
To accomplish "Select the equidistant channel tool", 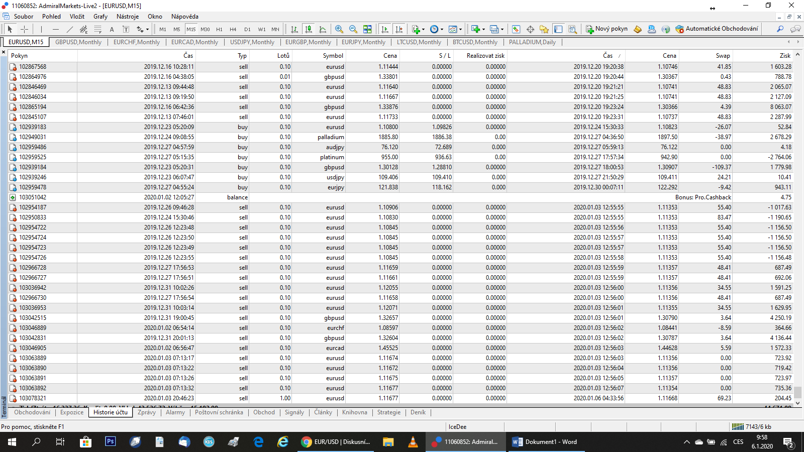I will (x=83, y=29).
